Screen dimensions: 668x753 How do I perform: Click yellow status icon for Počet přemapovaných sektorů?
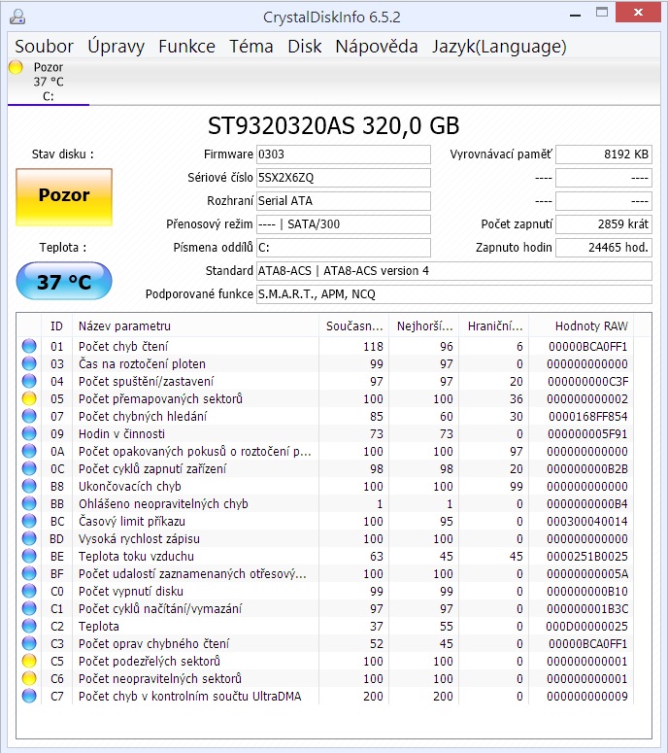tap(29, 398)
